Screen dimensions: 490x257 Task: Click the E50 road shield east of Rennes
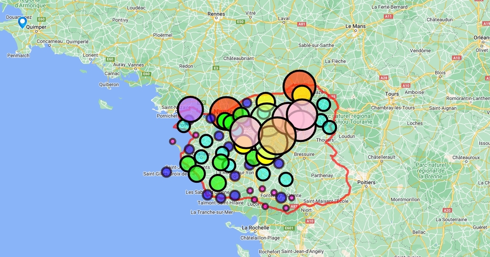(241, 22)
